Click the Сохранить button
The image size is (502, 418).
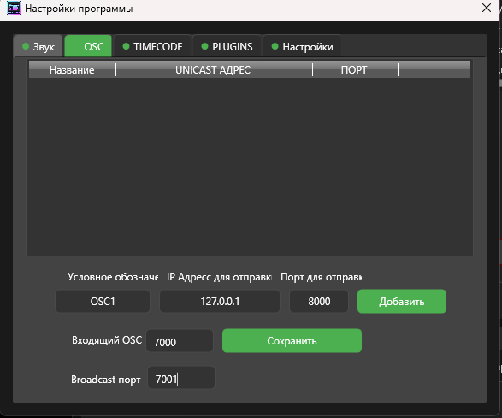[x=292, y=341]
